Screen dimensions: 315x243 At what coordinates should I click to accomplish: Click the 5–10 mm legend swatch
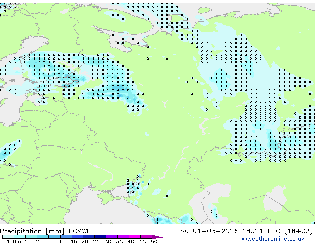54,237
